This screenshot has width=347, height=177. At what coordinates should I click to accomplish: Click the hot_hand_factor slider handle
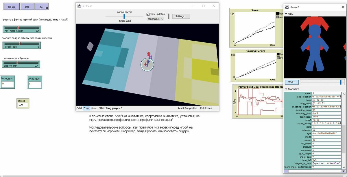18,28
